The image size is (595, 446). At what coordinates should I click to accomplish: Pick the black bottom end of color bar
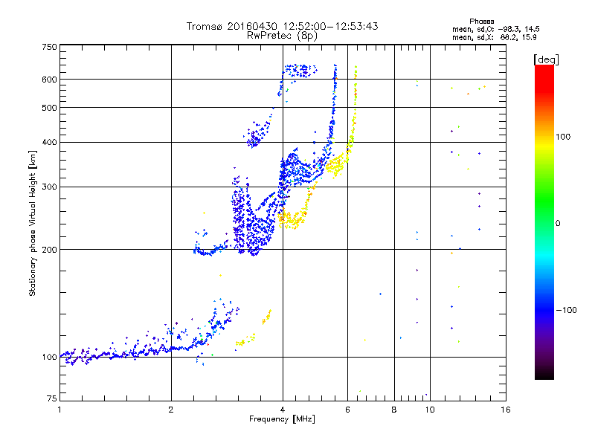pyautogui.click(x=544, y=374)
